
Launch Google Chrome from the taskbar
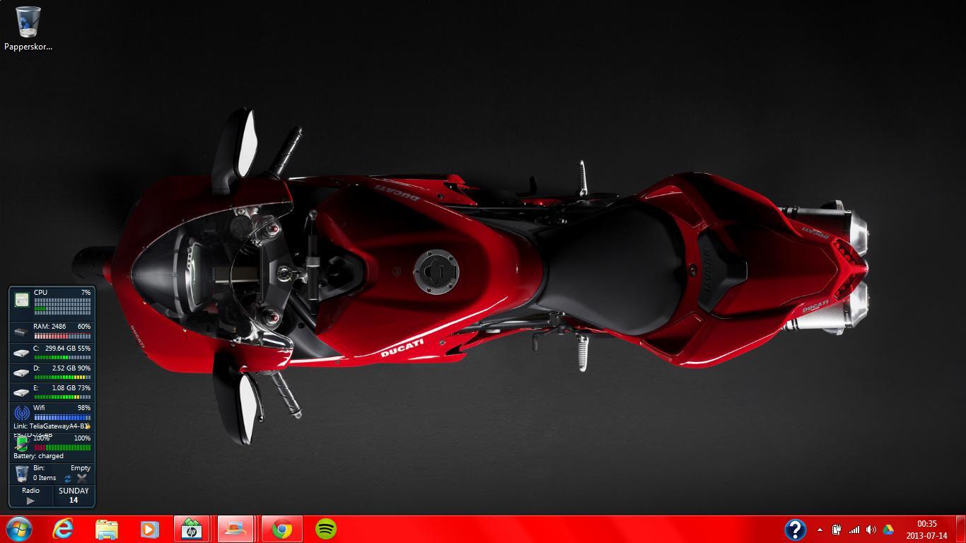coord(282,529)
